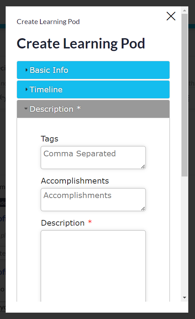The width and height of the screenshot is (195, 319).
Task: Click the dialog scrollbar thumb
Action: click(184, 95)
